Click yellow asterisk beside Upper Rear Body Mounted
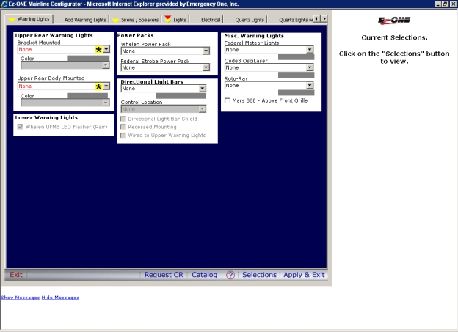This screenshot has height=332, width=458. (99, 86)
